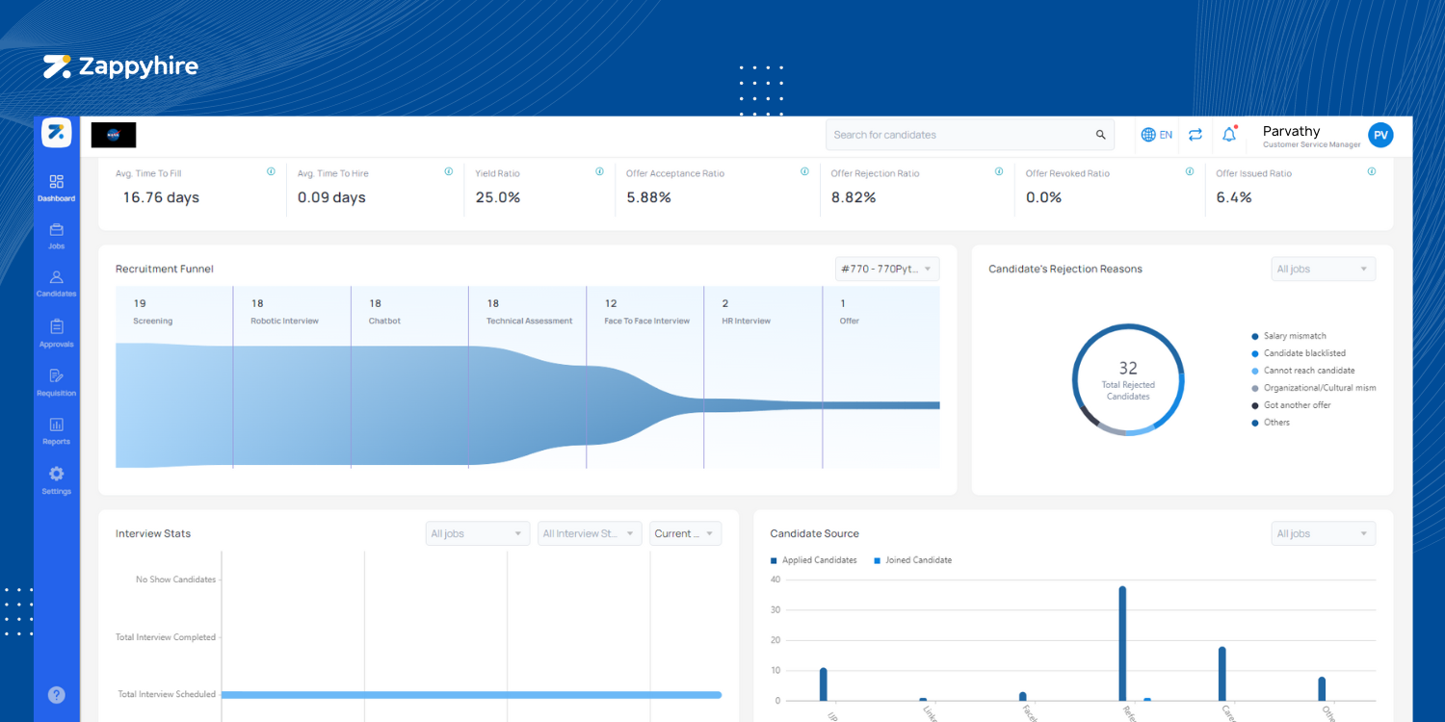Open the job filter showing #770 - 770Pyt
This screenshot has height=722, width=1445.
point(886,269)
